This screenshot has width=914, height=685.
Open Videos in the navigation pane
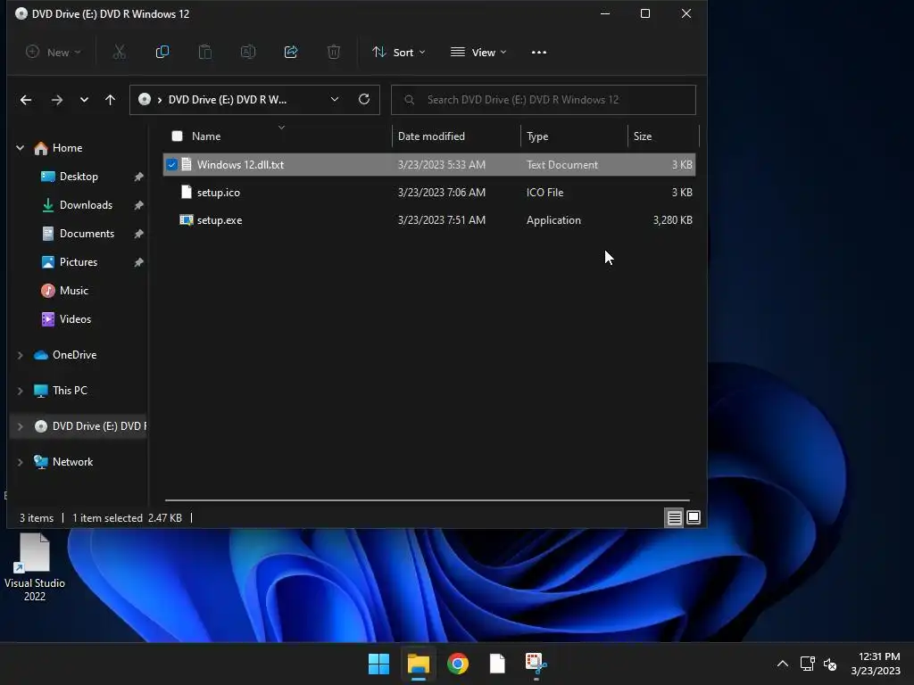[x=75, y=319]
